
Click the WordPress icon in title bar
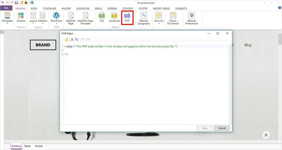pyautogui.click(x=32, y=3)
